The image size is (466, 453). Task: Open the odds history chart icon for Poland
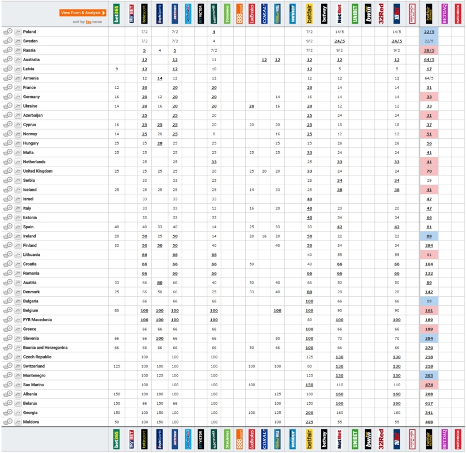point(18,32)
